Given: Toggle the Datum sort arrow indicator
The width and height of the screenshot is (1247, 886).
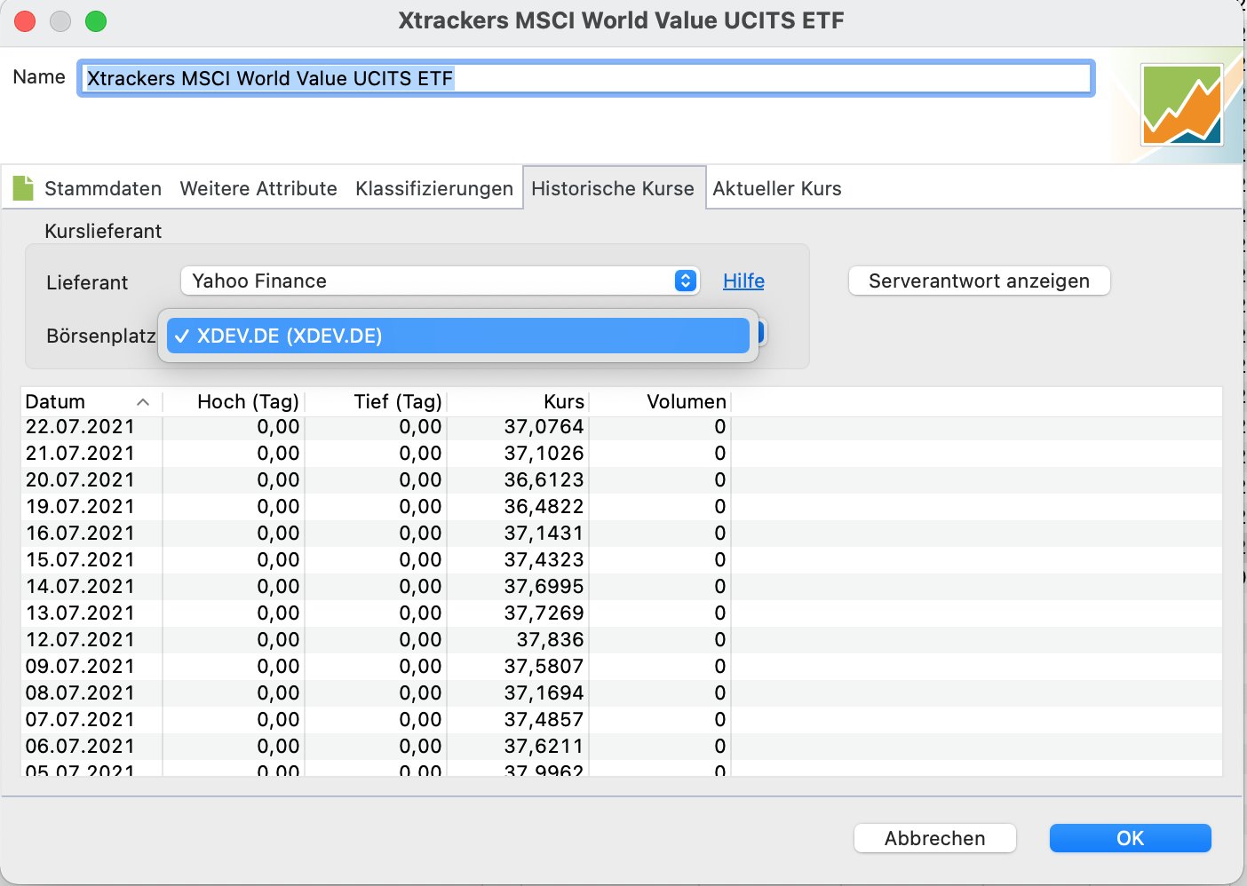Looking at the screenshot, I should [143, 402].
